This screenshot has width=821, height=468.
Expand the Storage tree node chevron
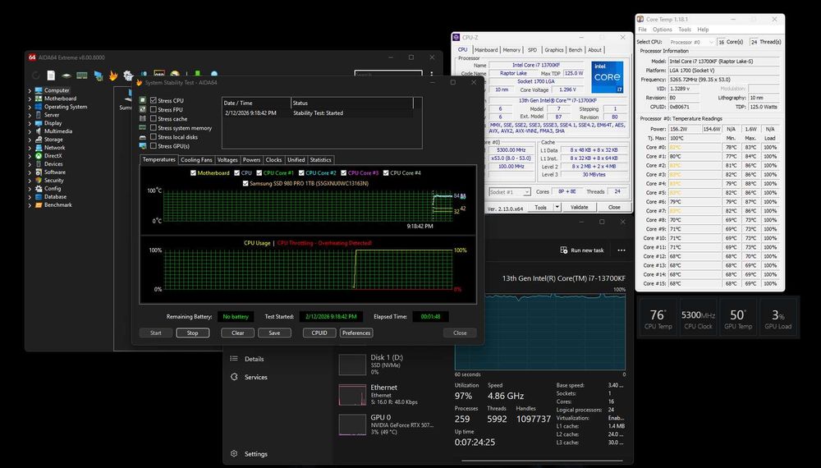pyautogui.click(x=30, y=140)
